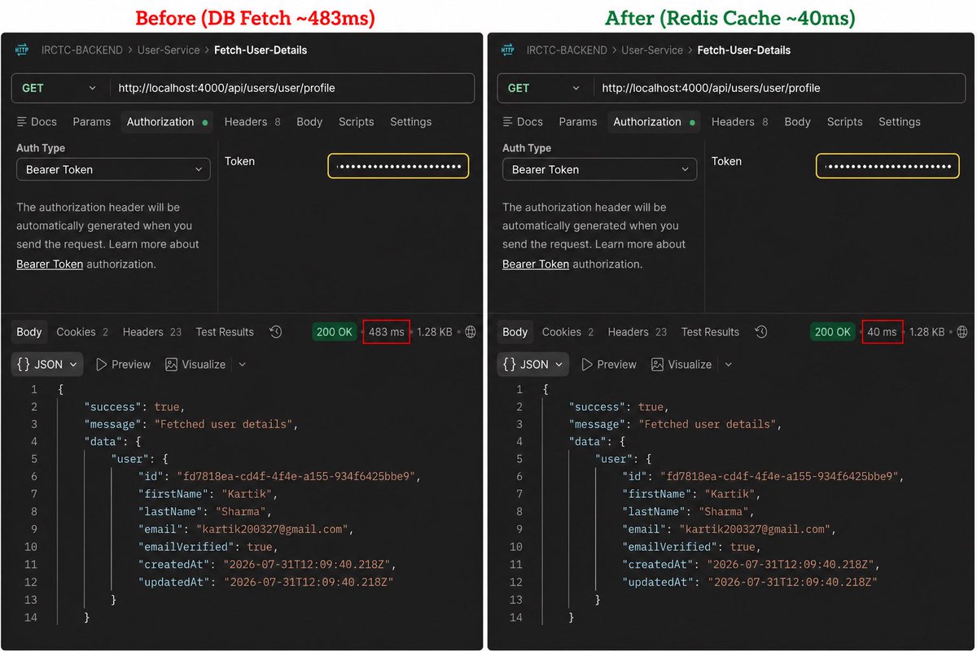
Task: Follow the Bearer Token link in right panel
Action: coord(536,264)
